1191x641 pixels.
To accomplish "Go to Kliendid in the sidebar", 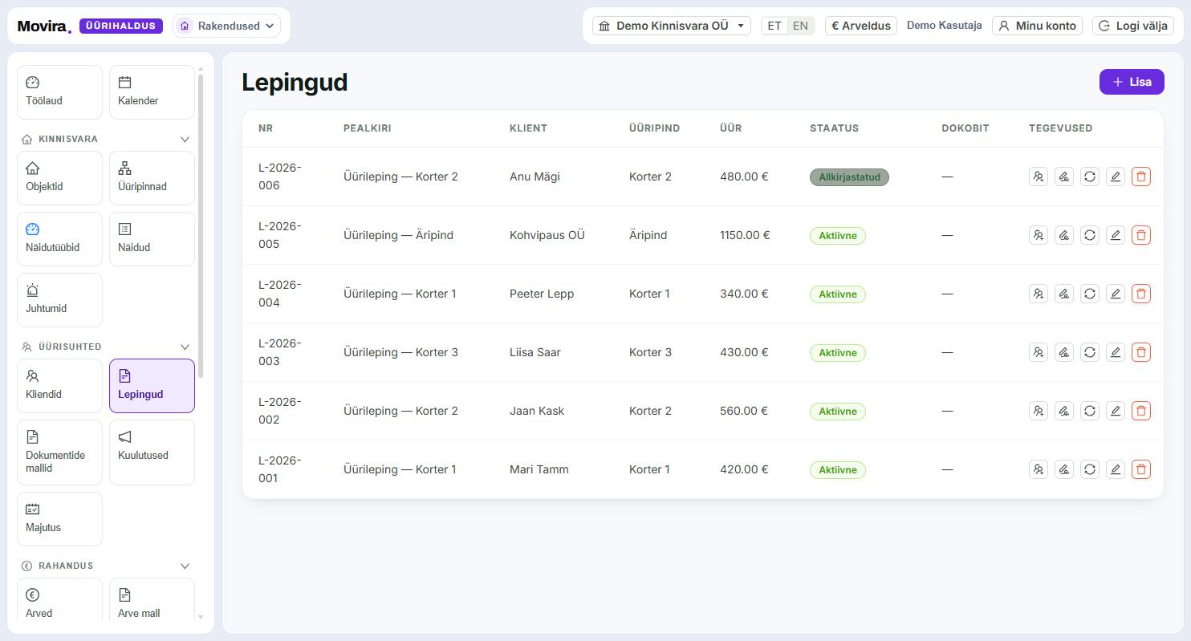I will [x=59, y=386].
